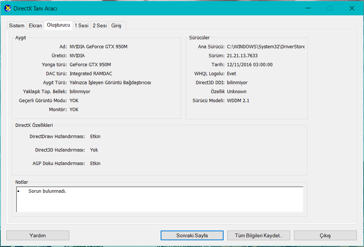This screenshot has width=364, height=247.
Task: Click the note Sorun bulunmadı.
Action: tap(47, 191)
